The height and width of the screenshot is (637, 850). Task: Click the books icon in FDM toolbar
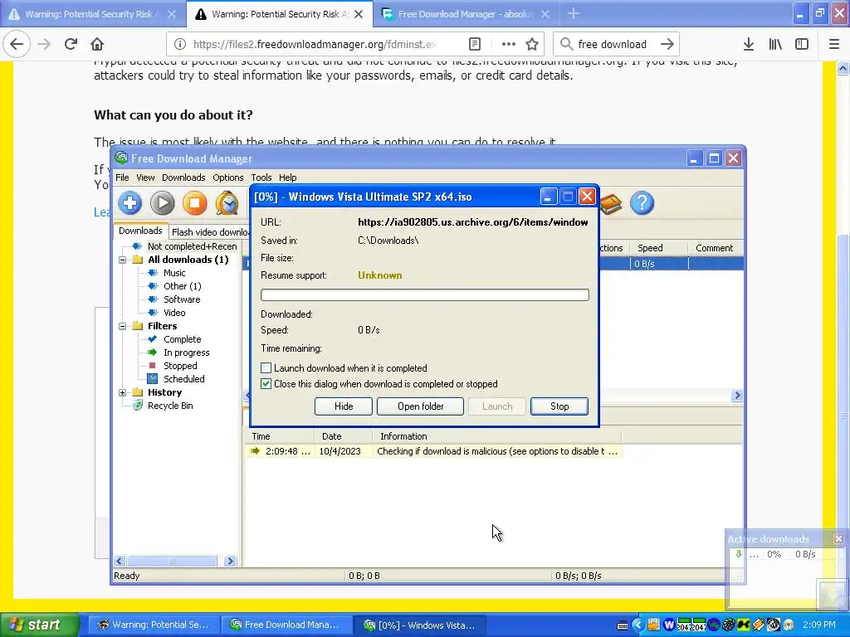pyautogui.click(x=611, y=204)
